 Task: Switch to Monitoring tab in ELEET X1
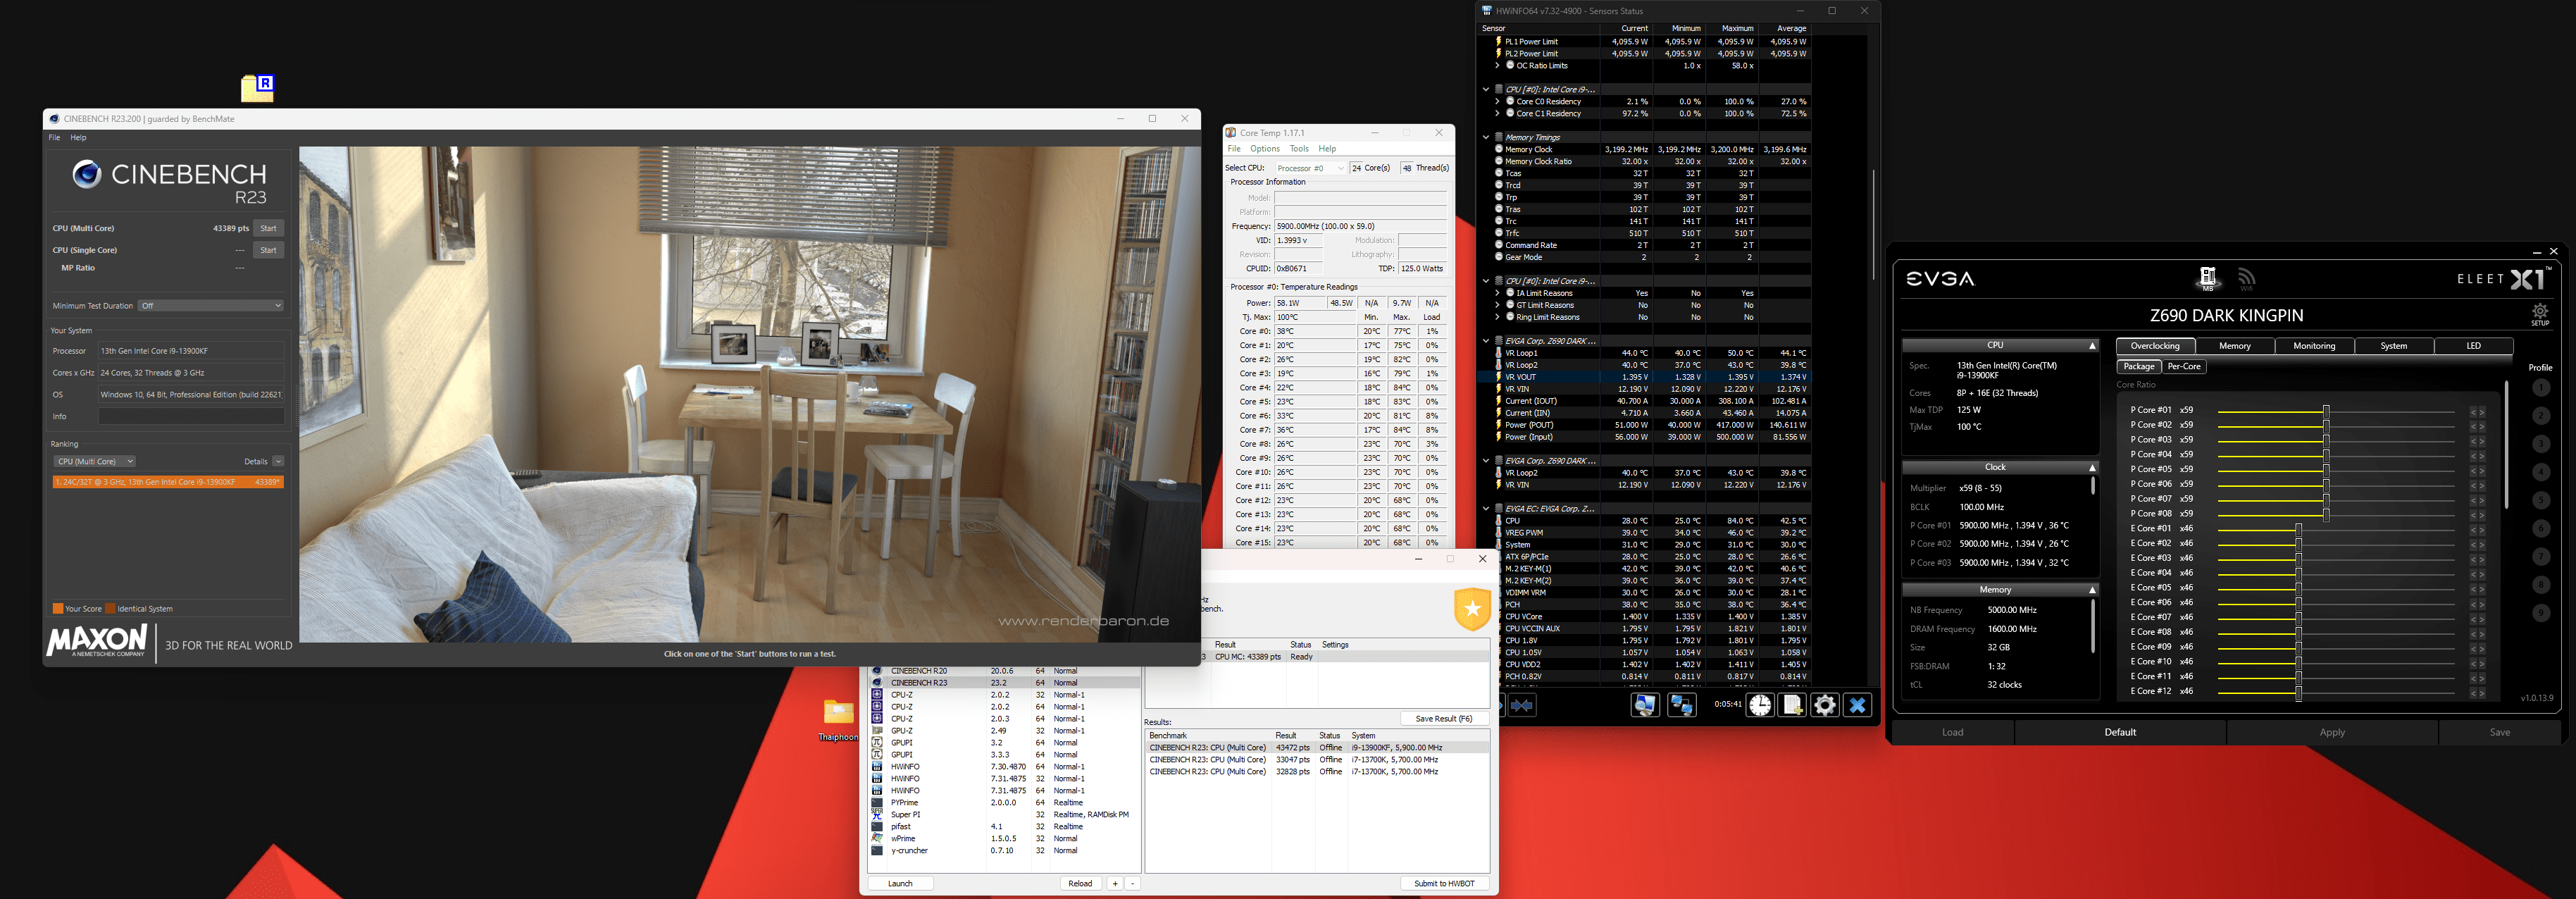point(2314,346)
